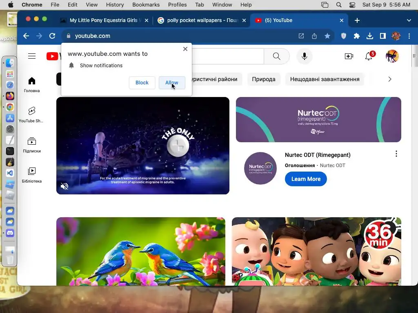The height and width of the screenshot is (313, 418).
Task: Close the notification permission popup
Action: tap(185, 49)
